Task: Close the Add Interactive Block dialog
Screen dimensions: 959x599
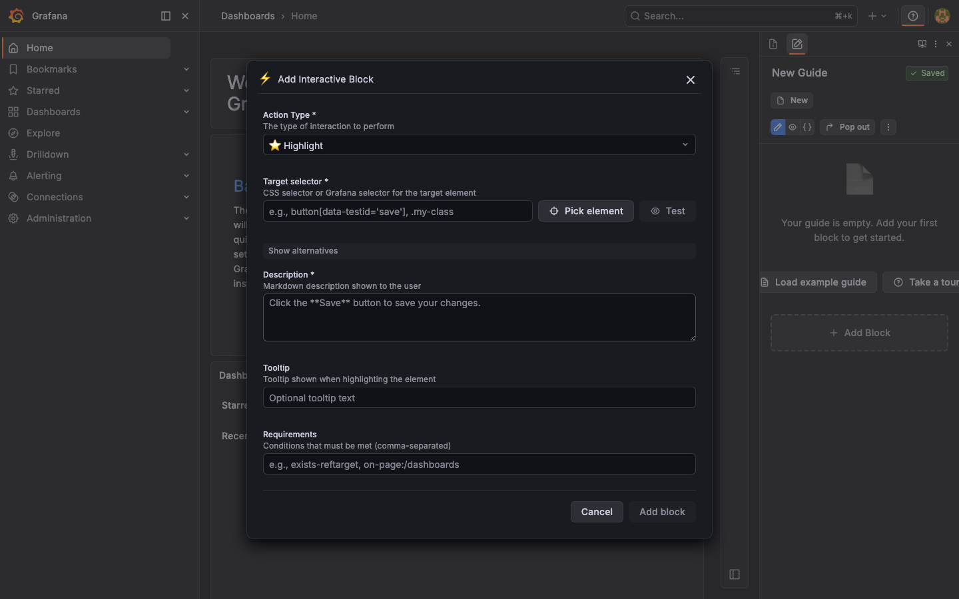Action: 691,80
